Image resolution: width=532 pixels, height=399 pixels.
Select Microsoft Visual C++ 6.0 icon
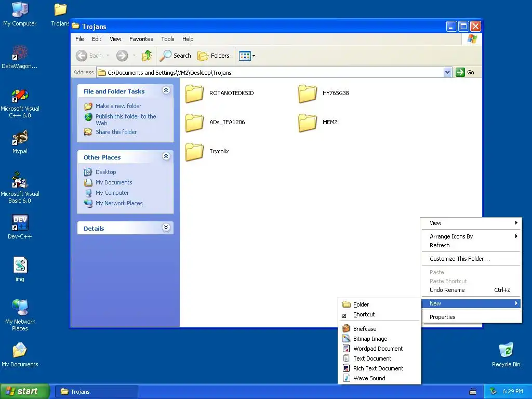(20, 103)
